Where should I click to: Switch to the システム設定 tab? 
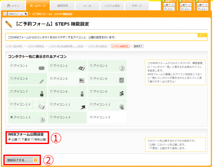pyautogui.click(x=112, y=6)
